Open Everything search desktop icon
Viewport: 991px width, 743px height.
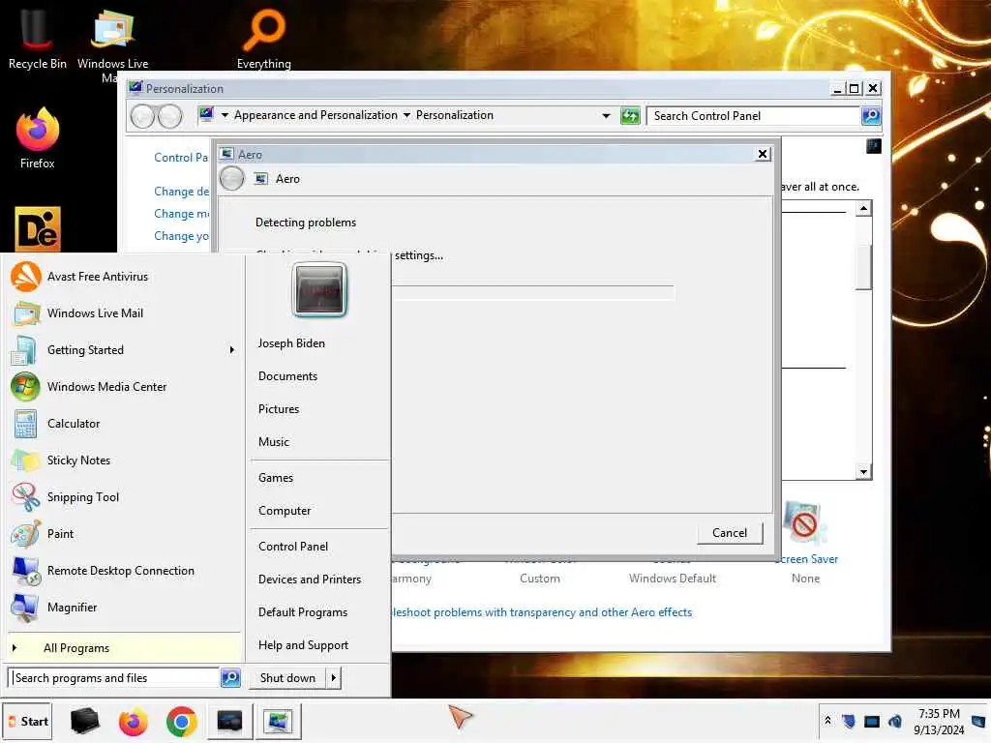tap(264, 38)
